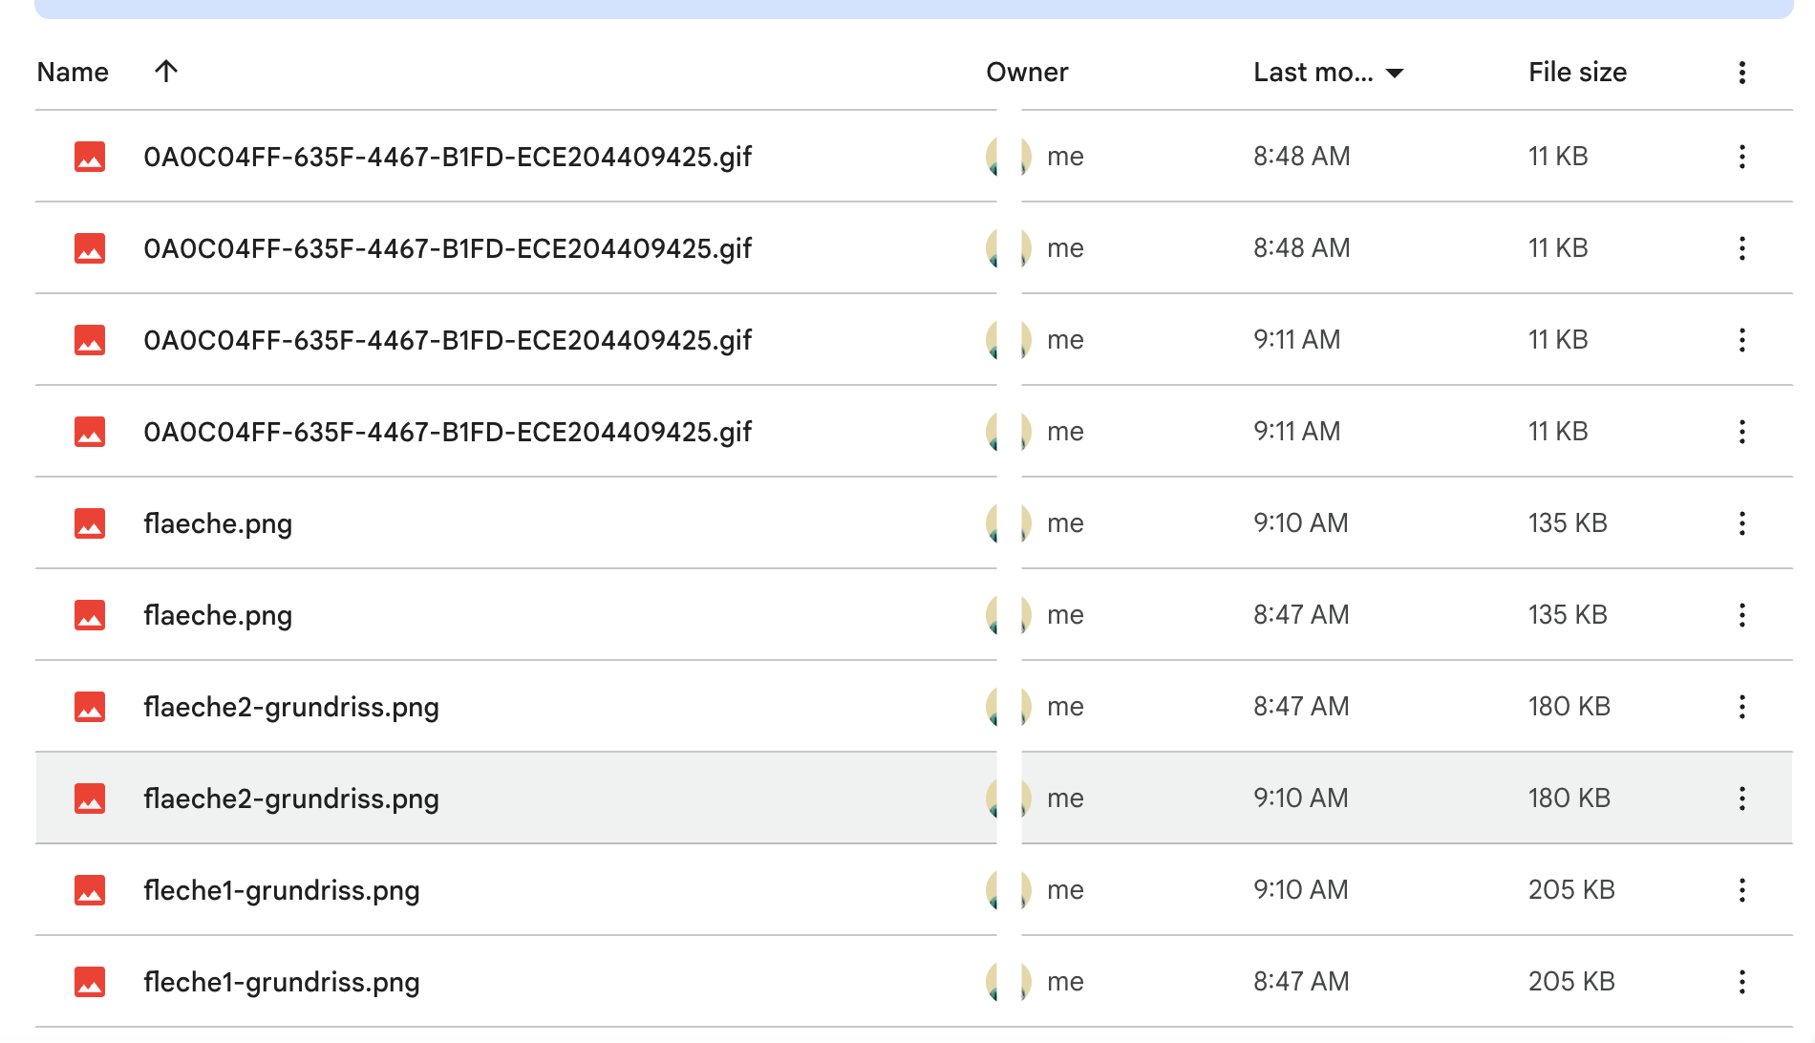Screen dimensions: 1815x1043
Task: Select flaeche2-grundriss.png file name modified 8:47 AM
Action: (x=291, y=707)
